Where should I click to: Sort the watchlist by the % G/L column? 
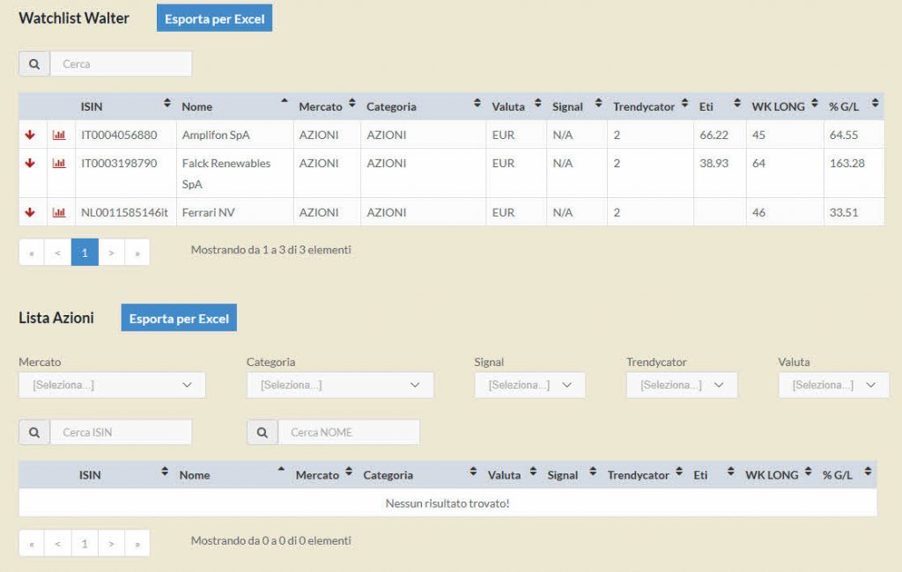pos(853,106)
